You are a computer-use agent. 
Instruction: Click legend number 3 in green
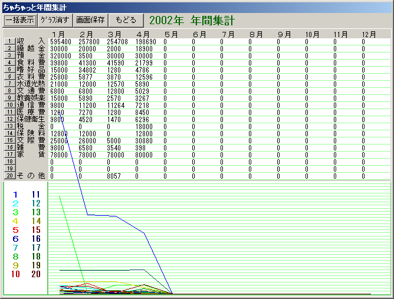15,212
